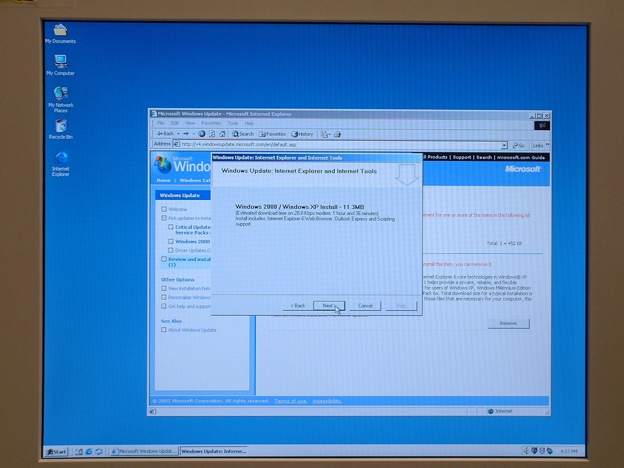The width and height of the screenshot is (624, 468).
Task: Click the Welcome sidebar checkbox icon
Action: click(164, 209)
